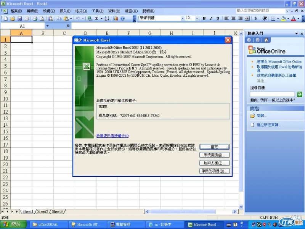Click the Currency Style dollar icon
Viewport: 305px width, 229px height.
pos(255,18)
